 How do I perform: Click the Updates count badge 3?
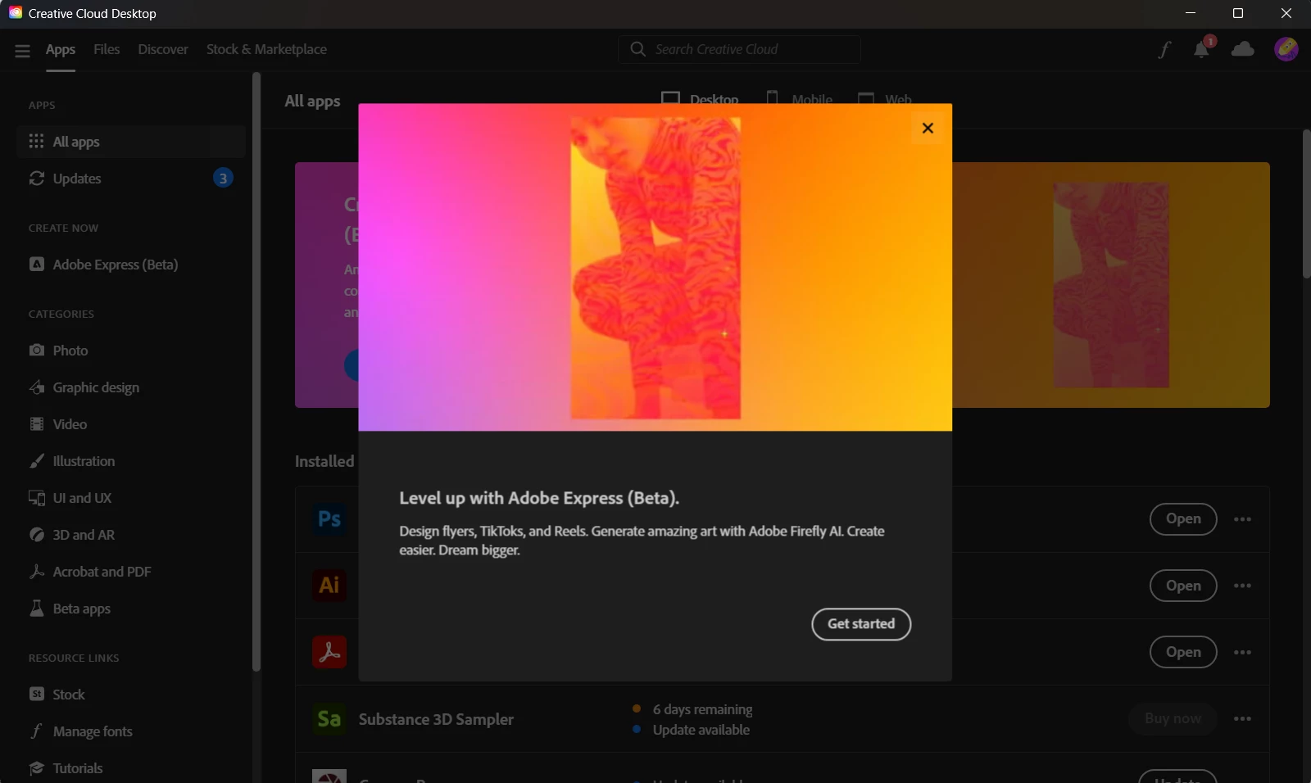[x=223, y=179]
